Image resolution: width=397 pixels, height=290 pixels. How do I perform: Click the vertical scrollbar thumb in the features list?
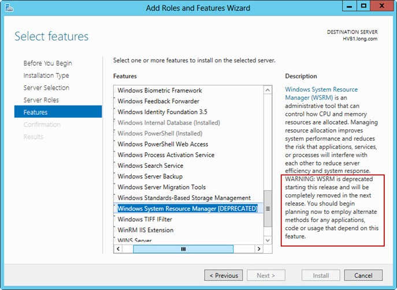point(268,209)
